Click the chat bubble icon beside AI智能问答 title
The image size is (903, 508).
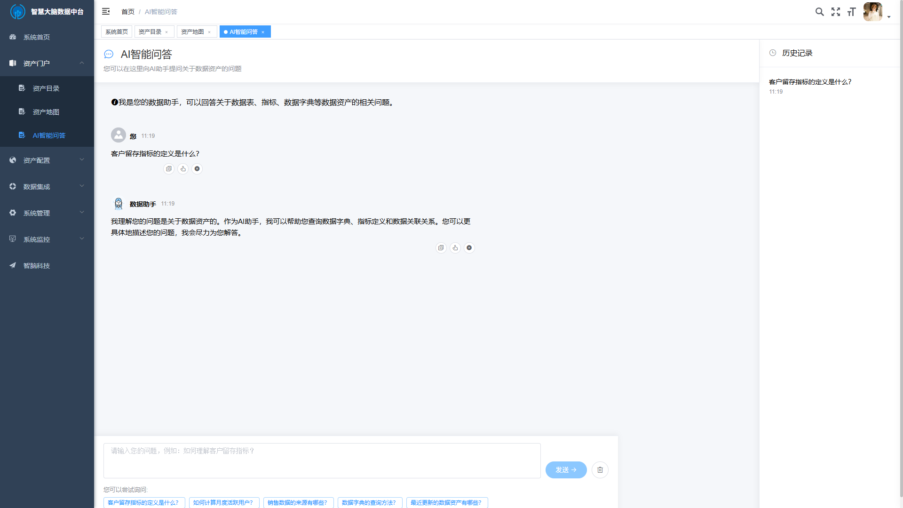(x=109, y=54)
